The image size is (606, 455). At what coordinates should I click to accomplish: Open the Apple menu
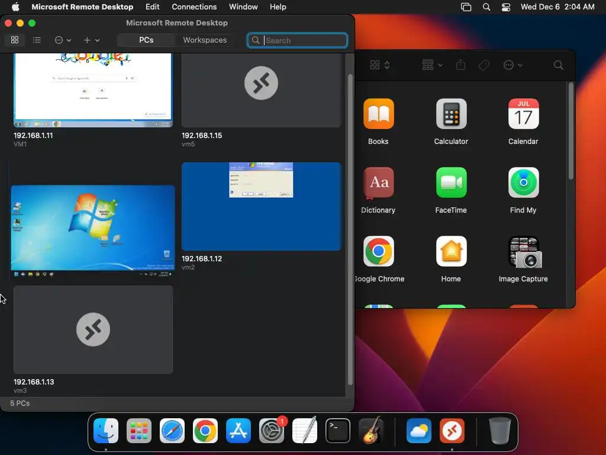coord(15,7)
